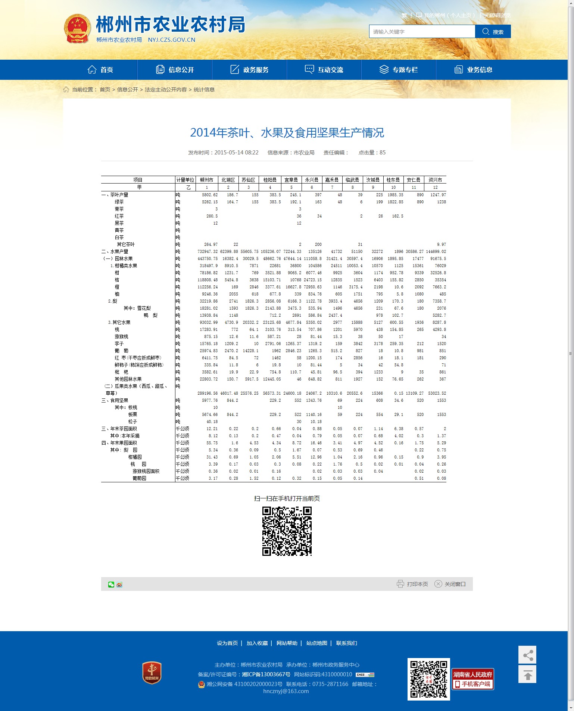
Task: Open the 无障碍浏览 accessibility link
Action: (497, 15)
